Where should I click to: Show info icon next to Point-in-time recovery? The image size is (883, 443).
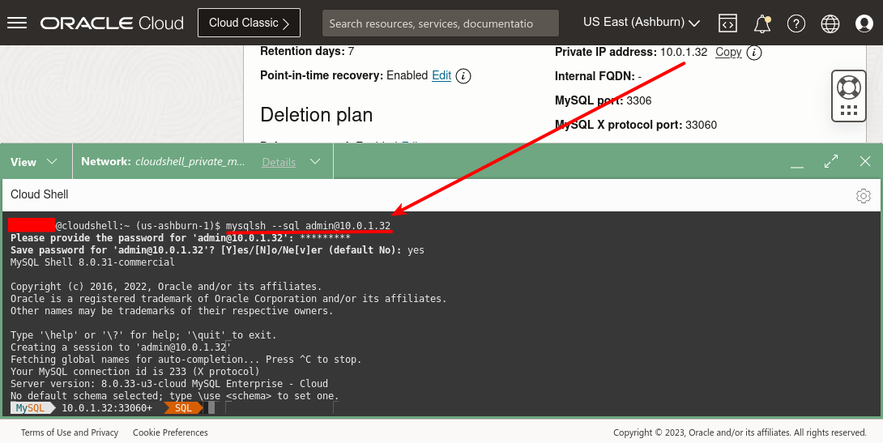[x=463, y=76]
